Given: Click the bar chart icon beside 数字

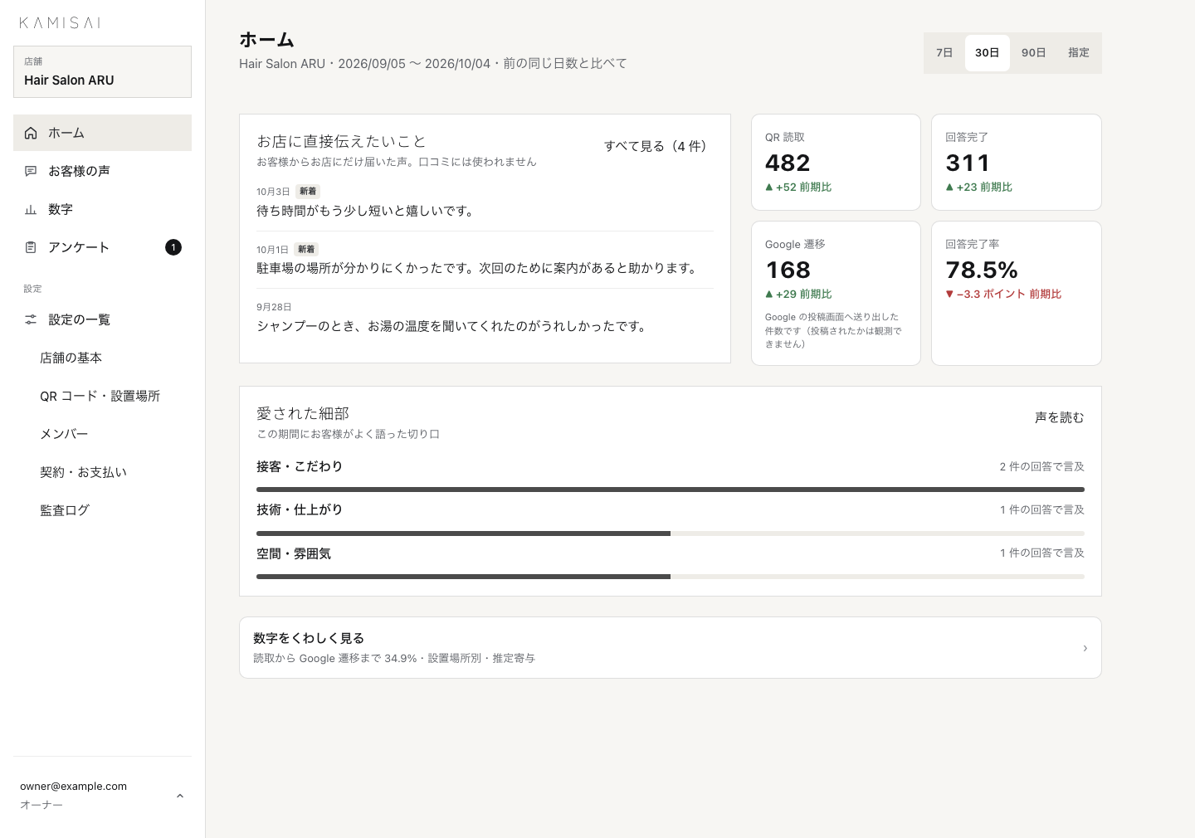Looking at the screenshot, I should click(x=31, y=209).
